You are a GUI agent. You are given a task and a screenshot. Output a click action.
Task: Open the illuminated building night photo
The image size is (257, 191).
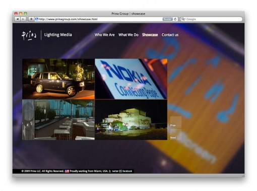(131, 120)
